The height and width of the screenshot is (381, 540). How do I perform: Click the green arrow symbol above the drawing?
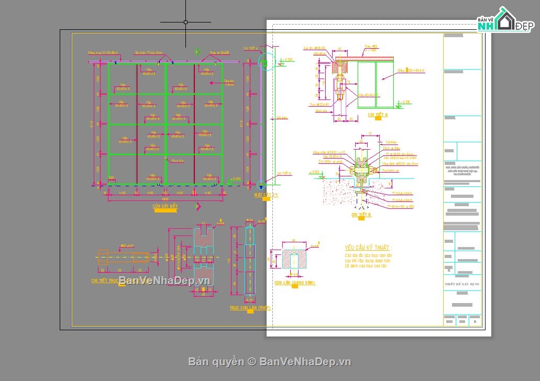(197, 51)
